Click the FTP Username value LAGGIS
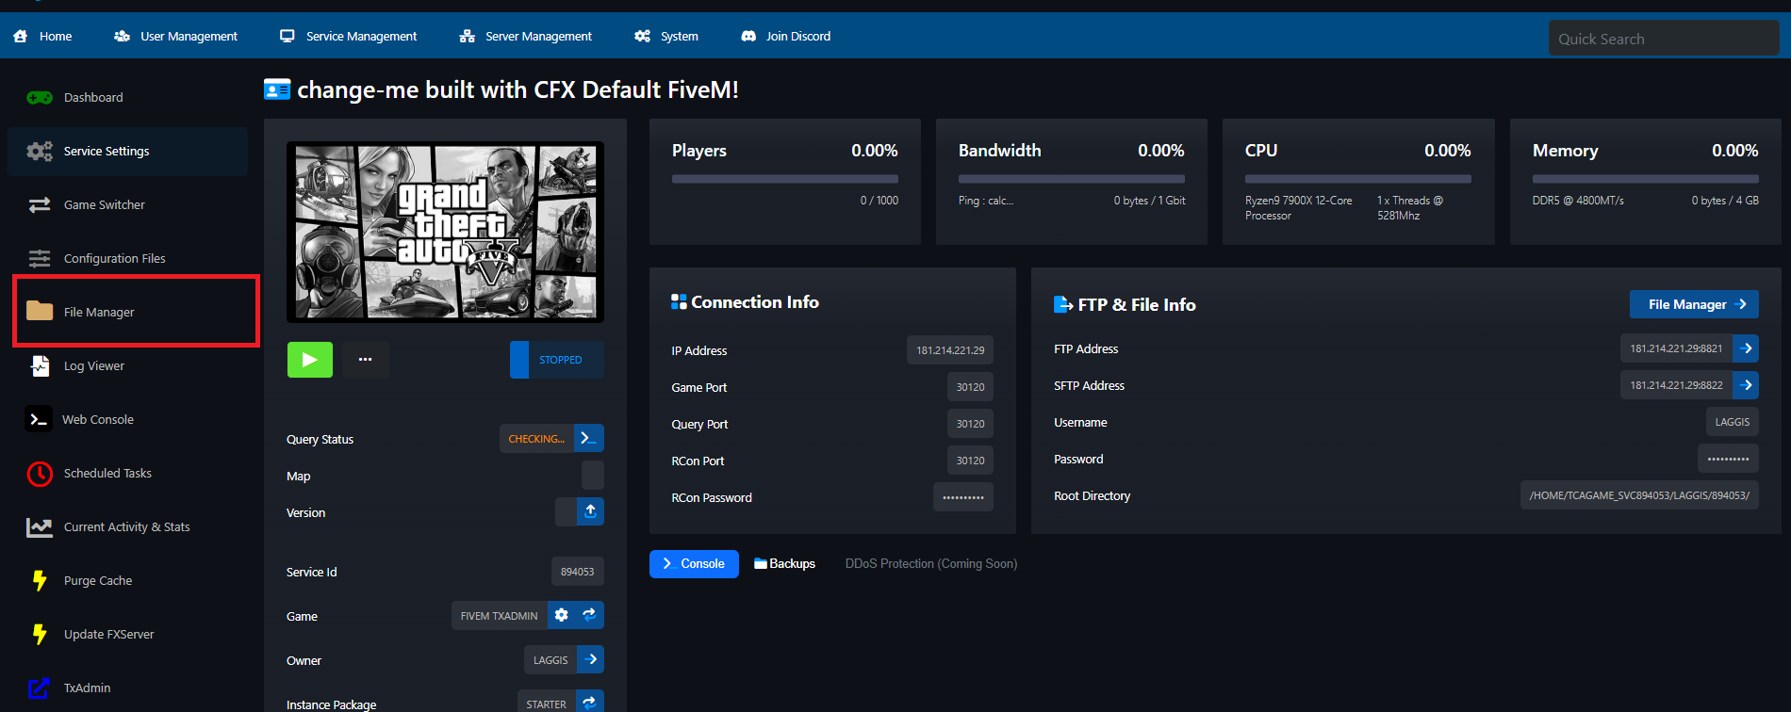This screenshot has width=1791, height=712. click(x=1733, y=422)
